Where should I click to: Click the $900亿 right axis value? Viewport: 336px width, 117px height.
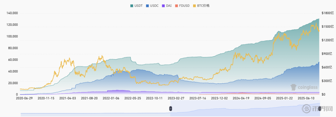click(x=327, y=54)
